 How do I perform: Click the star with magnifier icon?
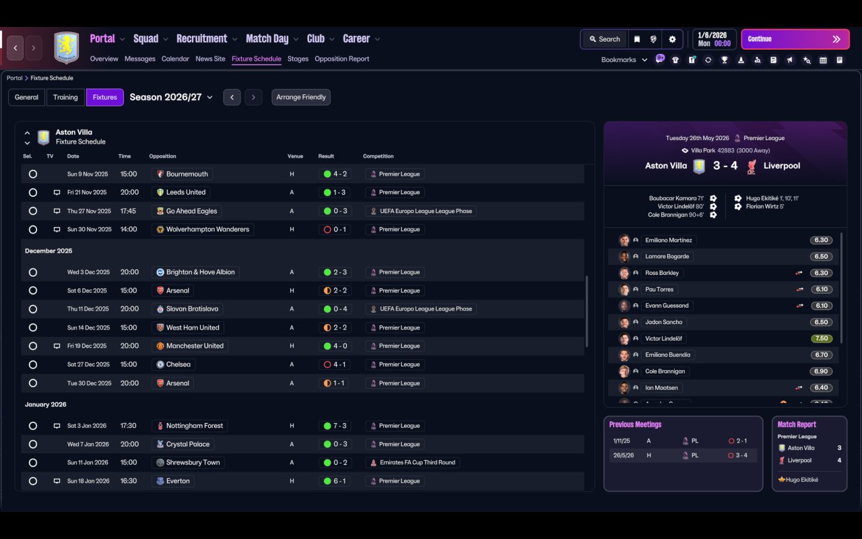pyautogui.click(x=807, y=60)
